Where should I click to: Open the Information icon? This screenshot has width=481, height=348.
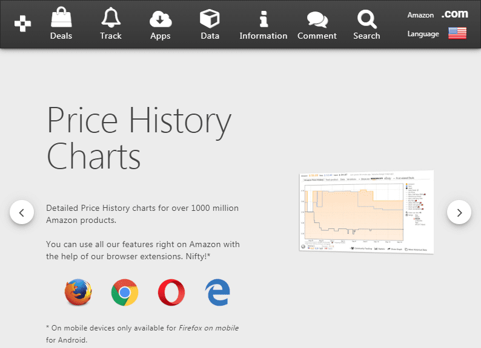pyautogui.click(x=263, y=19)
